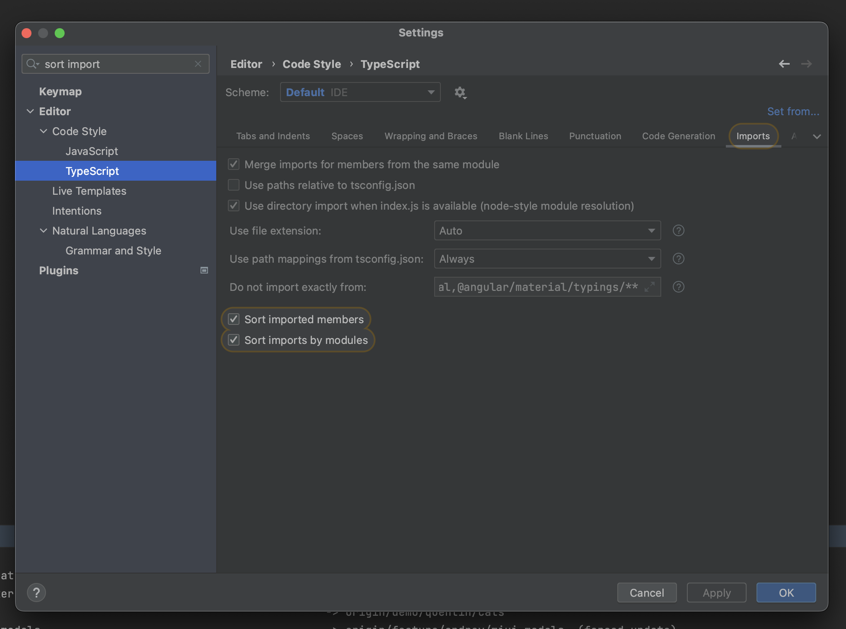Open help for path mappings option
Viewport: 846px width, 629px height.
[x=678, y=259]
